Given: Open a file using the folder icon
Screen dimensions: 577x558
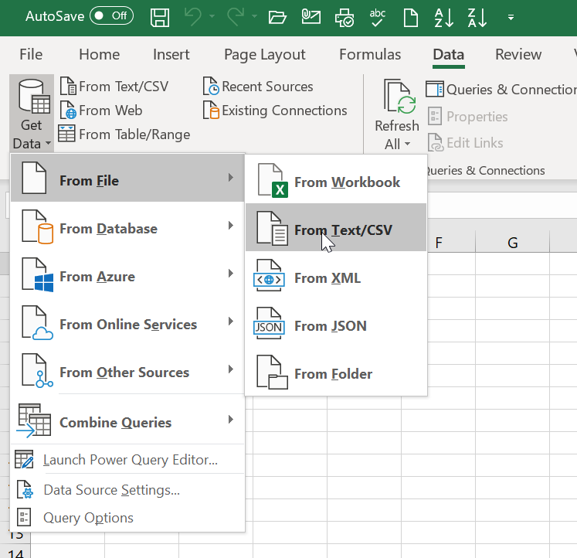Looking at the screenshot, I should (x=277, y=17).
